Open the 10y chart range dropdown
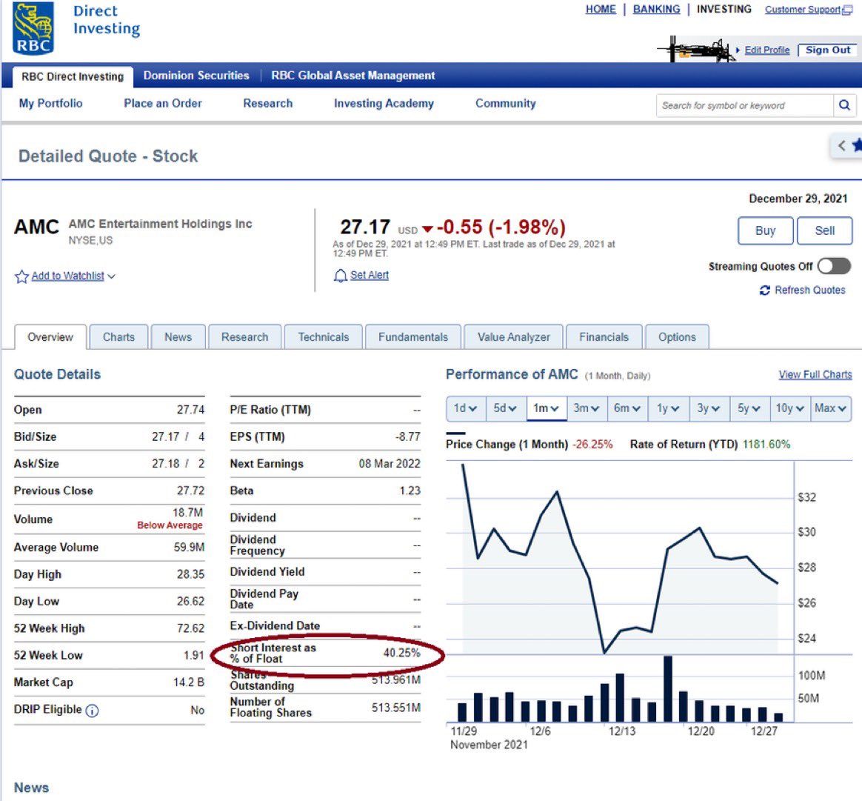This screenshot has width=862, height=801. tap(790, 408)
